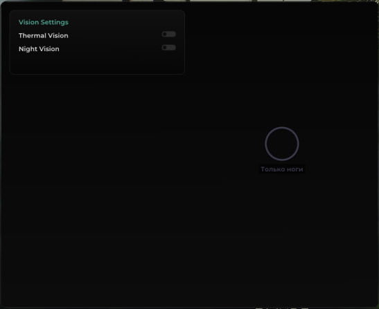Screen dimensions: 379x309
Task: Click the Vision Settings heading
Action: click(44, 22)
